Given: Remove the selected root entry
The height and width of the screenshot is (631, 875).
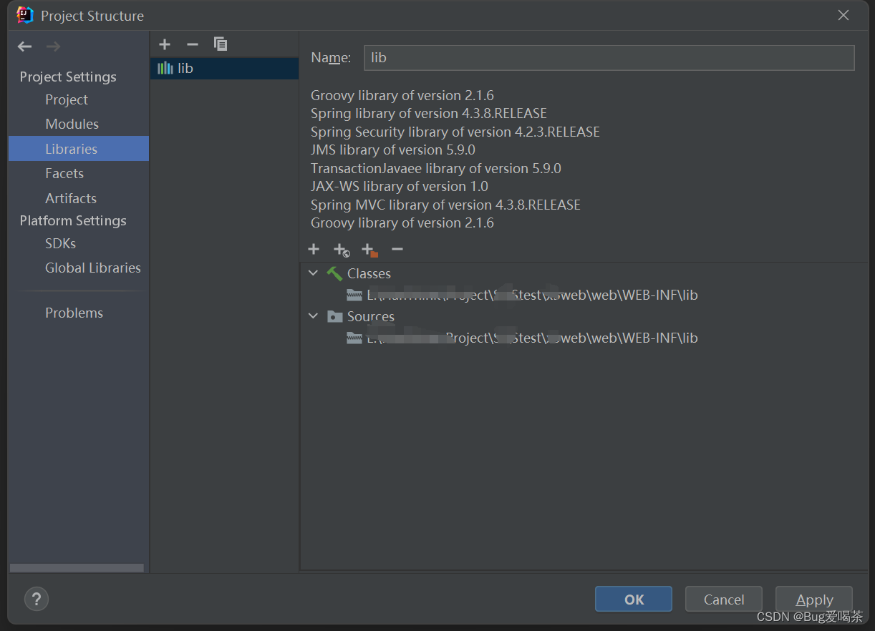Looking at the screenshot, I should [x=397, y=249].
